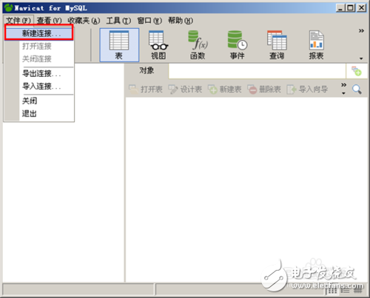Click Import Wizard (导入向导) action
Screen dimensions: 370x298
[x=307, y=89]
